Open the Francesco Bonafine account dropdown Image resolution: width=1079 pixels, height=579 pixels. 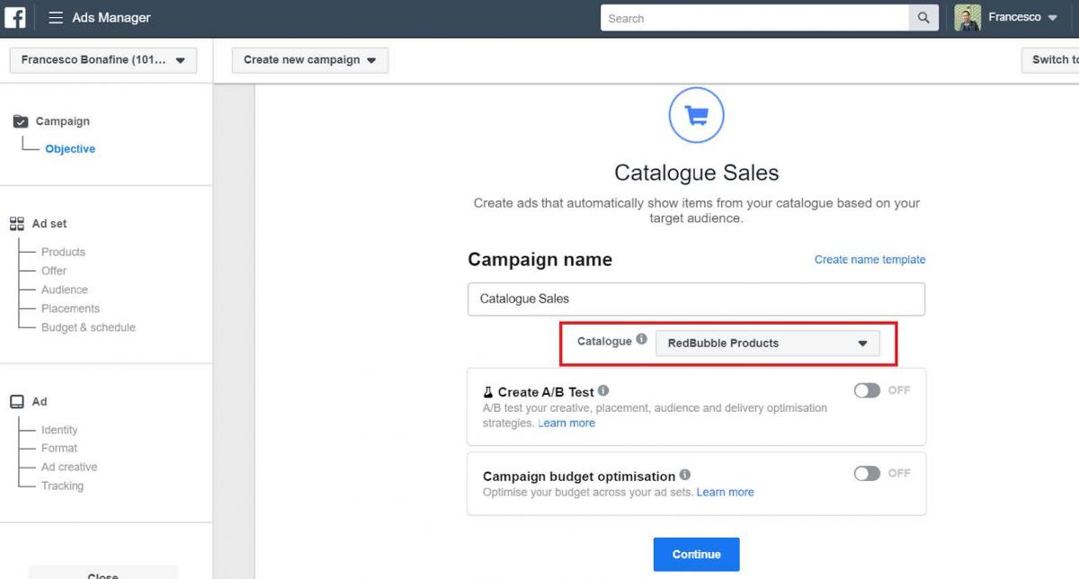[x=103, y=60]
